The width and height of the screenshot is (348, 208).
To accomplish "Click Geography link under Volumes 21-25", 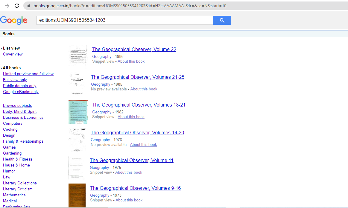I will pyautogui.click(x=101, y=84).
